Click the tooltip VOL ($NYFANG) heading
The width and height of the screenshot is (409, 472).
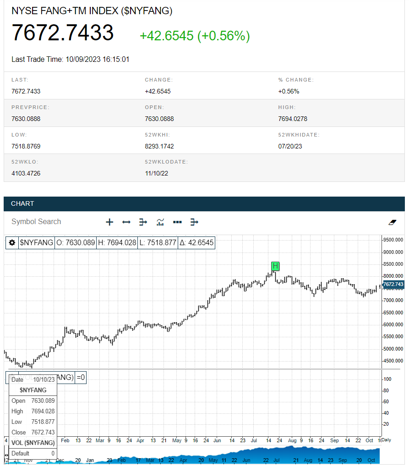pos(33,443)
